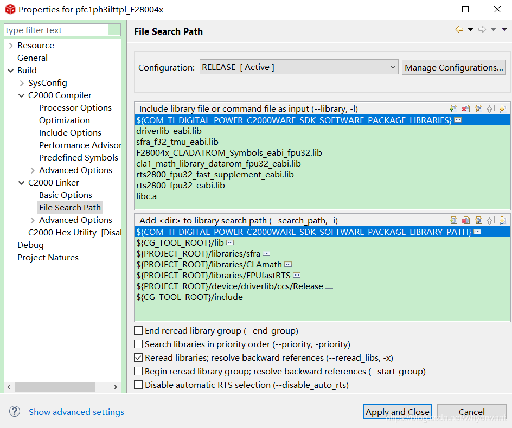Select rts2800_fpu32_eabi.lib entry
This screenshot has height=428, width=512.
(322, 185)
